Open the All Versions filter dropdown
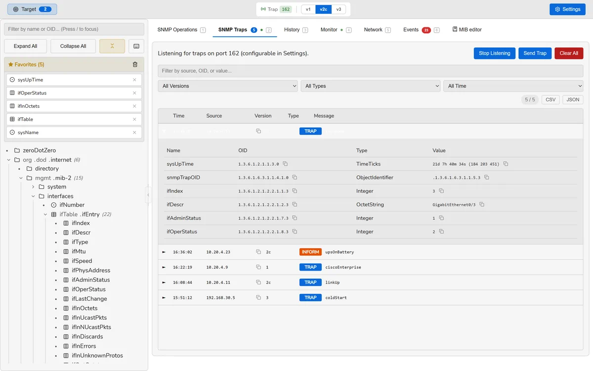 click(228, 86)
